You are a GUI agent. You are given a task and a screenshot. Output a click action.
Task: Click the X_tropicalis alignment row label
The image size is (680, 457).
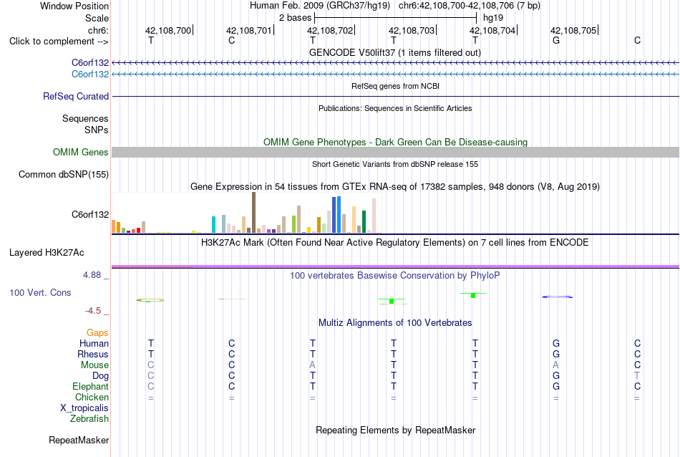pos(84,408)
